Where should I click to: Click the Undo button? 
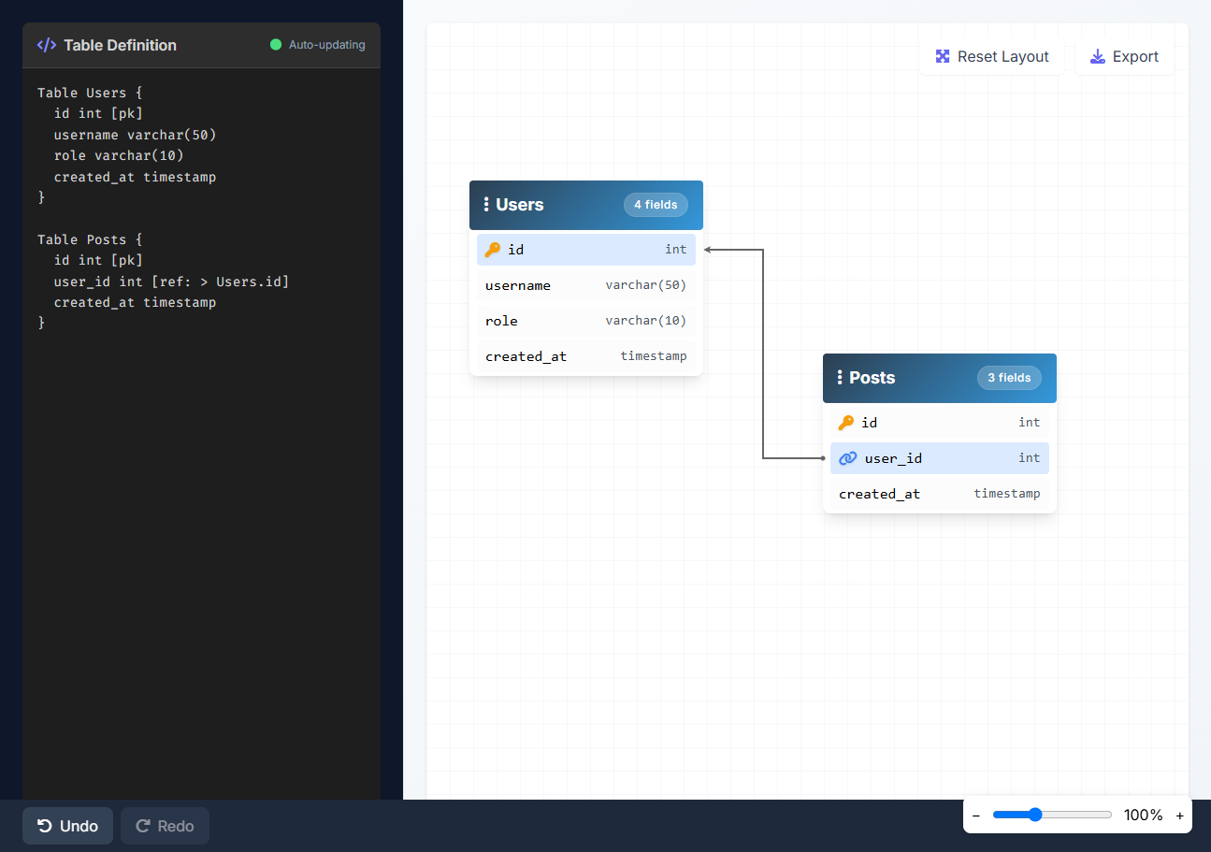[x=67, y=826]
